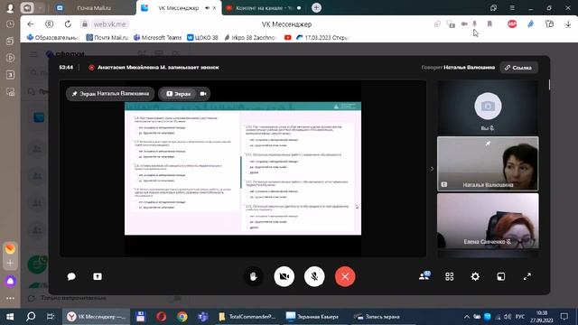Screen dimensions: 578x325
Task: Select your own camera-off tile
Action: 488,107
